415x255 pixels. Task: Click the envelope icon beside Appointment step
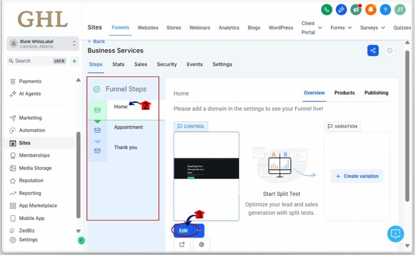coord(97,130)
